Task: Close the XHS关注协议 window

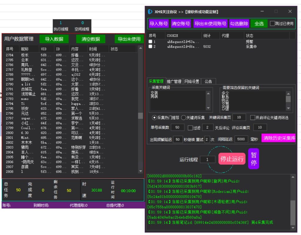Action: pos(290,11)
